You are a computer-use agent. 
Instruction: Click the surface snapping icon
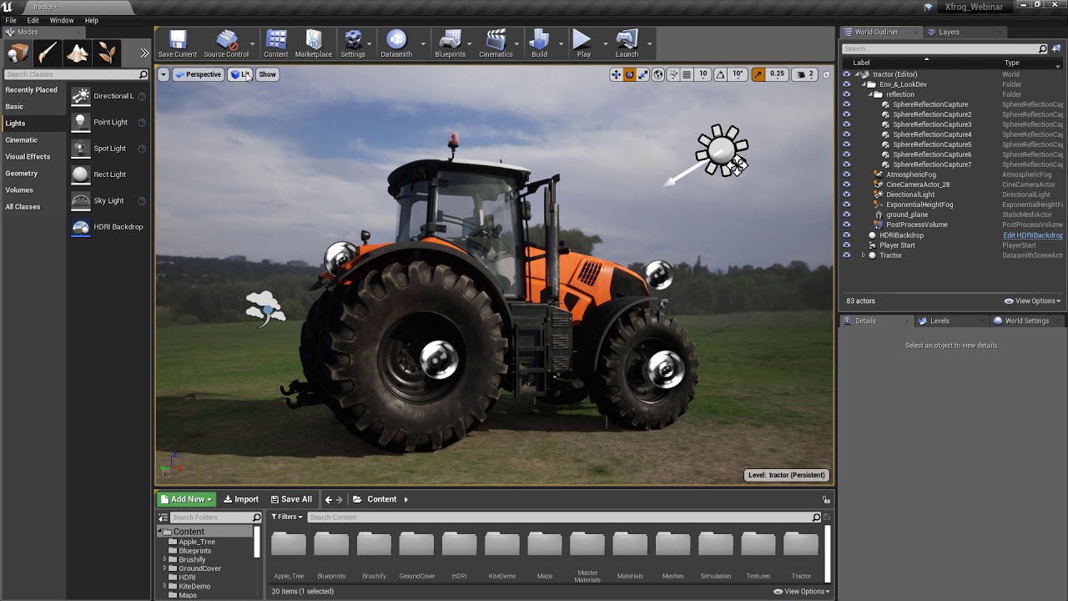tap(673, 74)
